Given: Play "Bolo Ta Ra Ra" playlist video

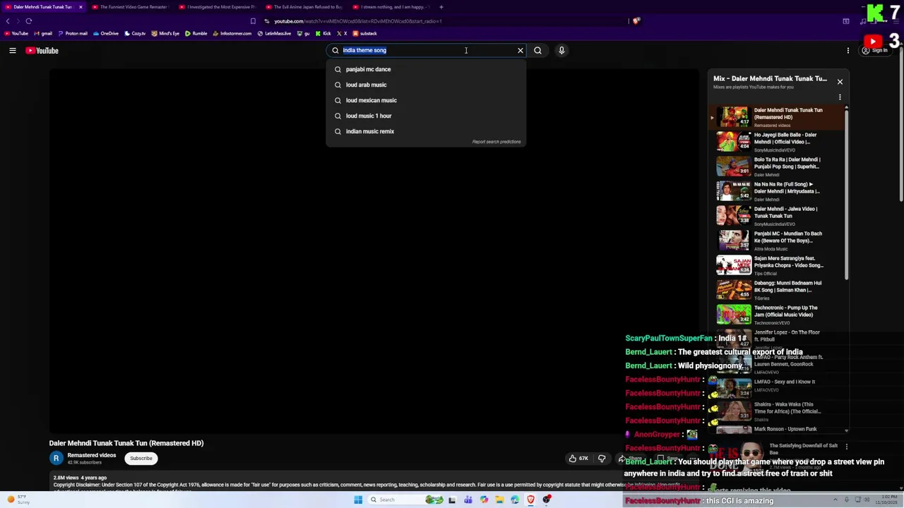Looking at the screenshot, I should point(777,167).
